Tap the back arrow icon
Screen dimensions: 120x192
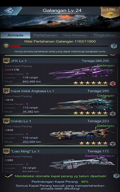[9, 11]
